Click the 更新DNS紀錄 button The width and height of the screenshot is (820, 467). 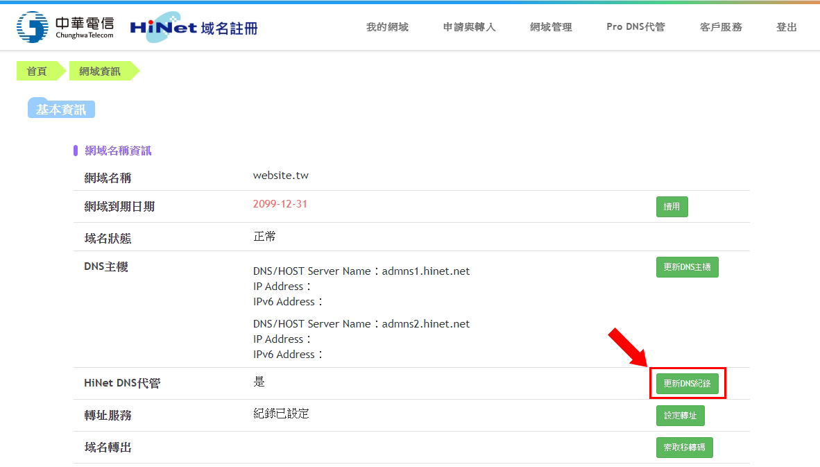(x=687, y=384)
